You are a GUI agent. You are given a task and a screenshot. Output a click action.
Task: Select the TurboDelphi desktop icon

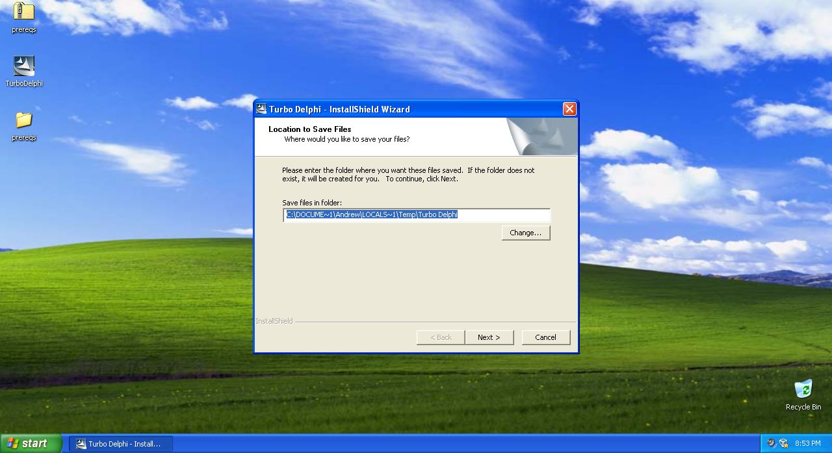[24, 66]
